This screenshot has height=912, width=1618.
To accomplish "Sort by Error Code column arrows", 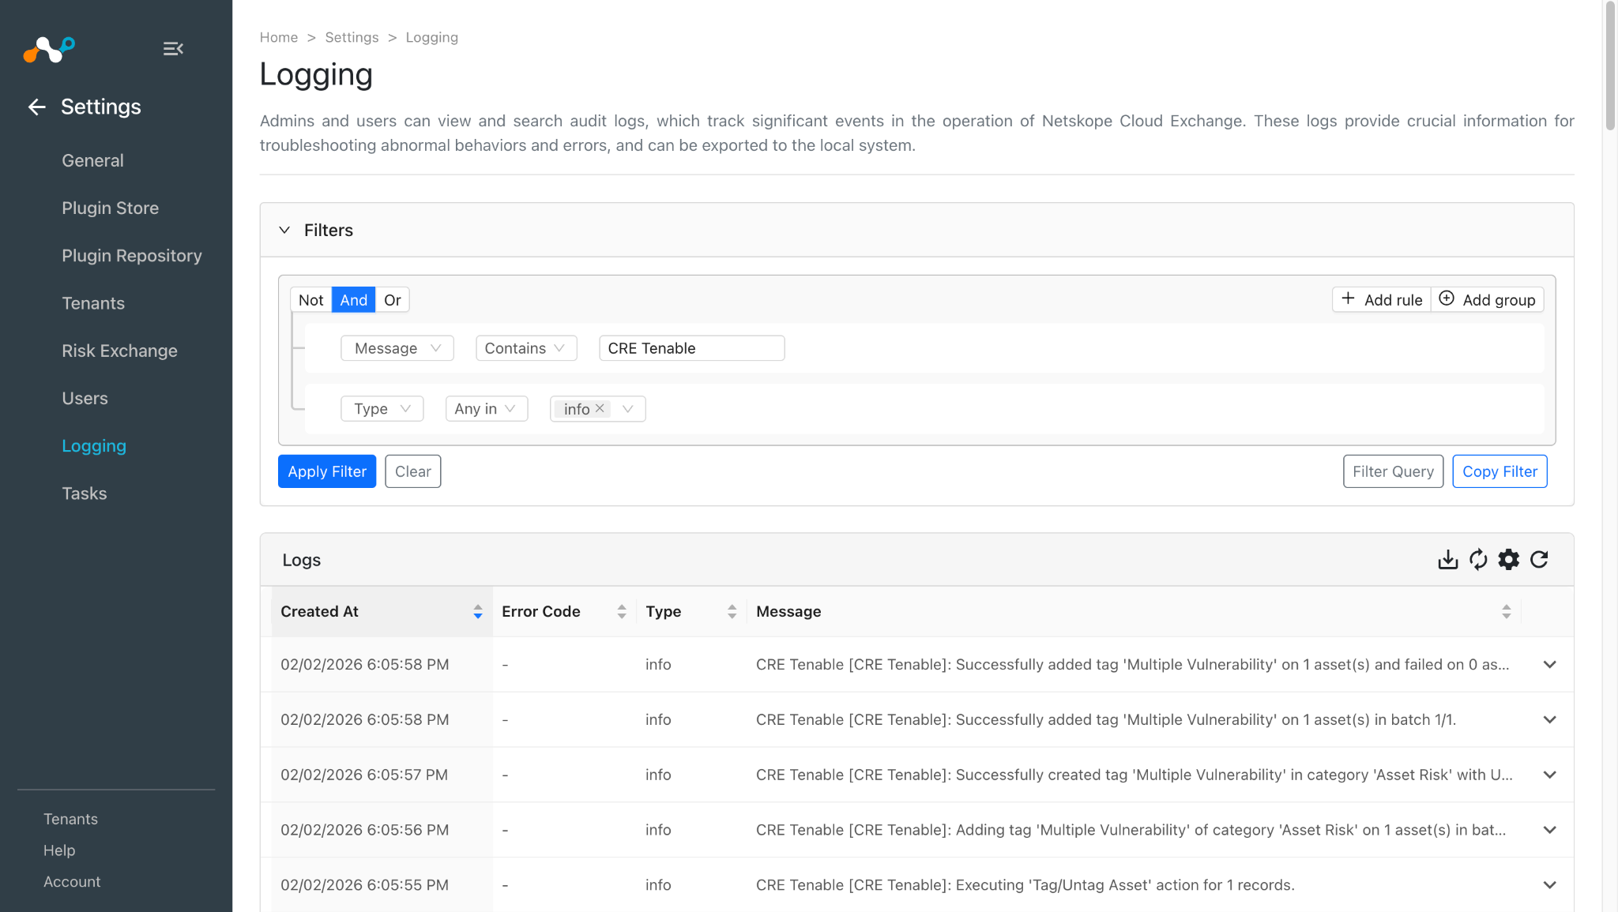I will click(x=622, y=611).
